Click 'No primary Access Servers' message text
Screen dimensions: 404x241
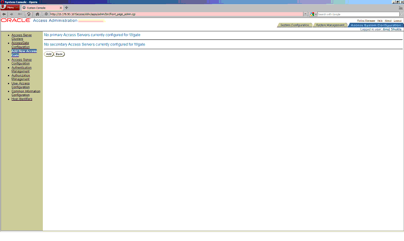point(92,35)
